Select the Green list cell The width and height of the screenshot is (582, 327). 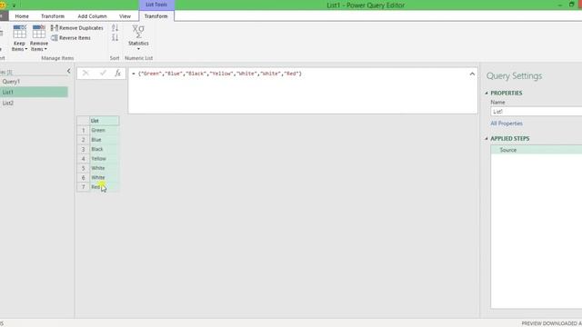pos(105,130)
